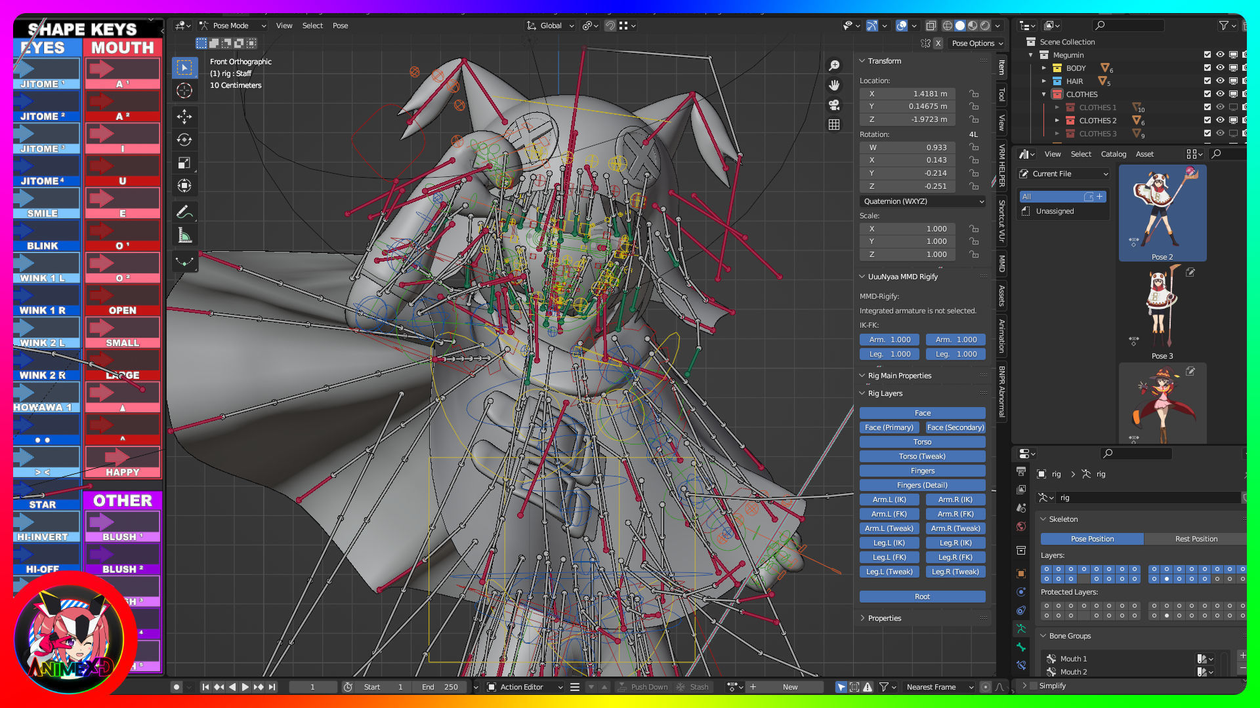Select the Scale tool

tap(184, 163)
